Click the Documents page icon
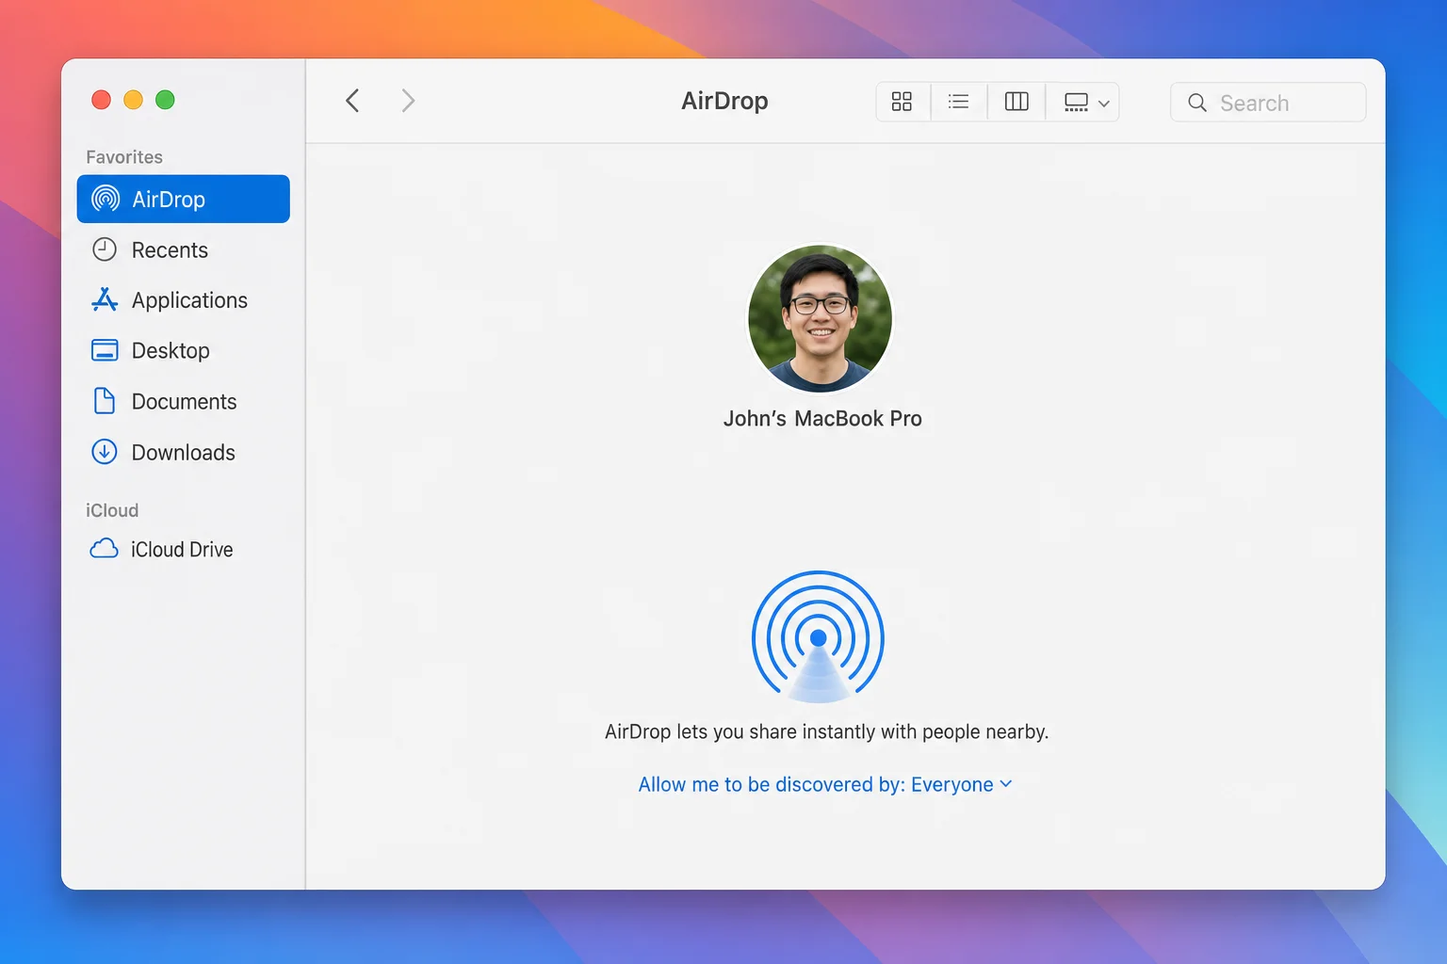 105,401
